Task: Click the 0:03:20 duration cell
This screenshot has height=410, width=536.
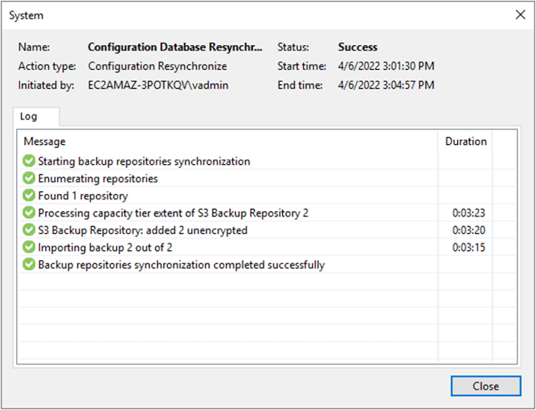Action: (x=469, y=231)
